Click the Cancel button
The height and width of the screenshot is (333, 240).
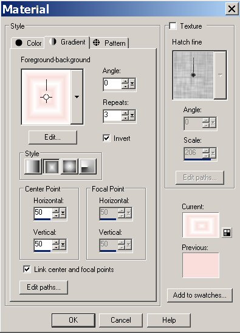click(121, 320)
